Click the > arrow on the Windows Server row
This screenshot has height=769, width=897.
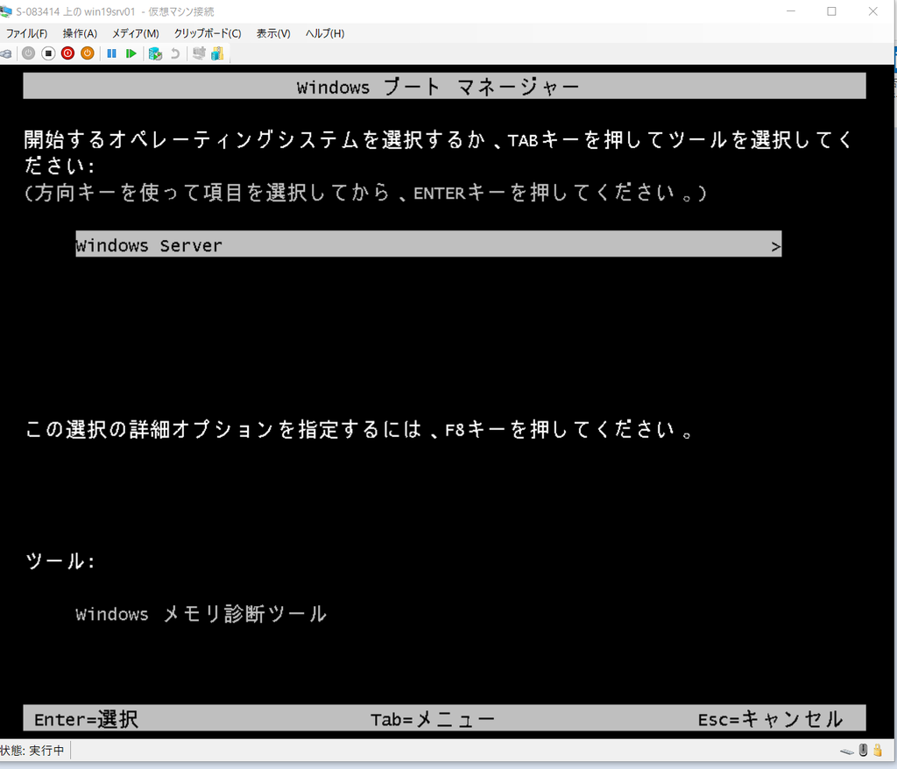776,247
